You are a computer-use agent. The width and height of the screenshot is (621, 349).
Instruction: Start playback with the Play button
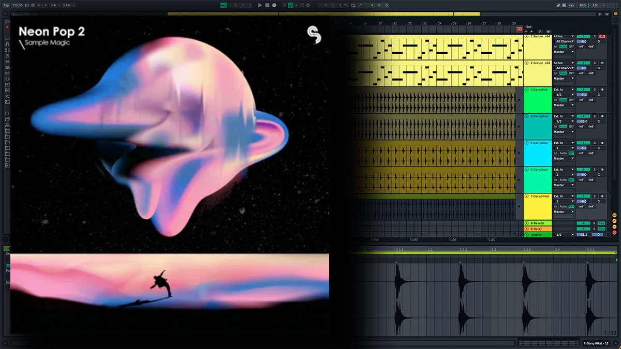[260, 5]
